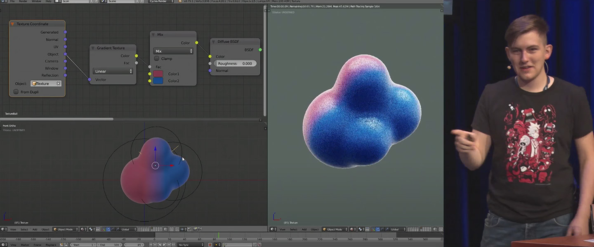Open the Linear gradient type dropdown
The image size is (594, 247).
click(112, 71)
